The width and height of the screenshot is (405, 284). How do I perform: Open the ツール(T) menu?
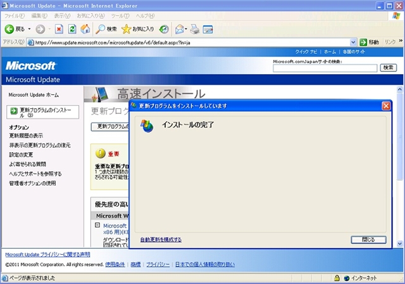120,16
